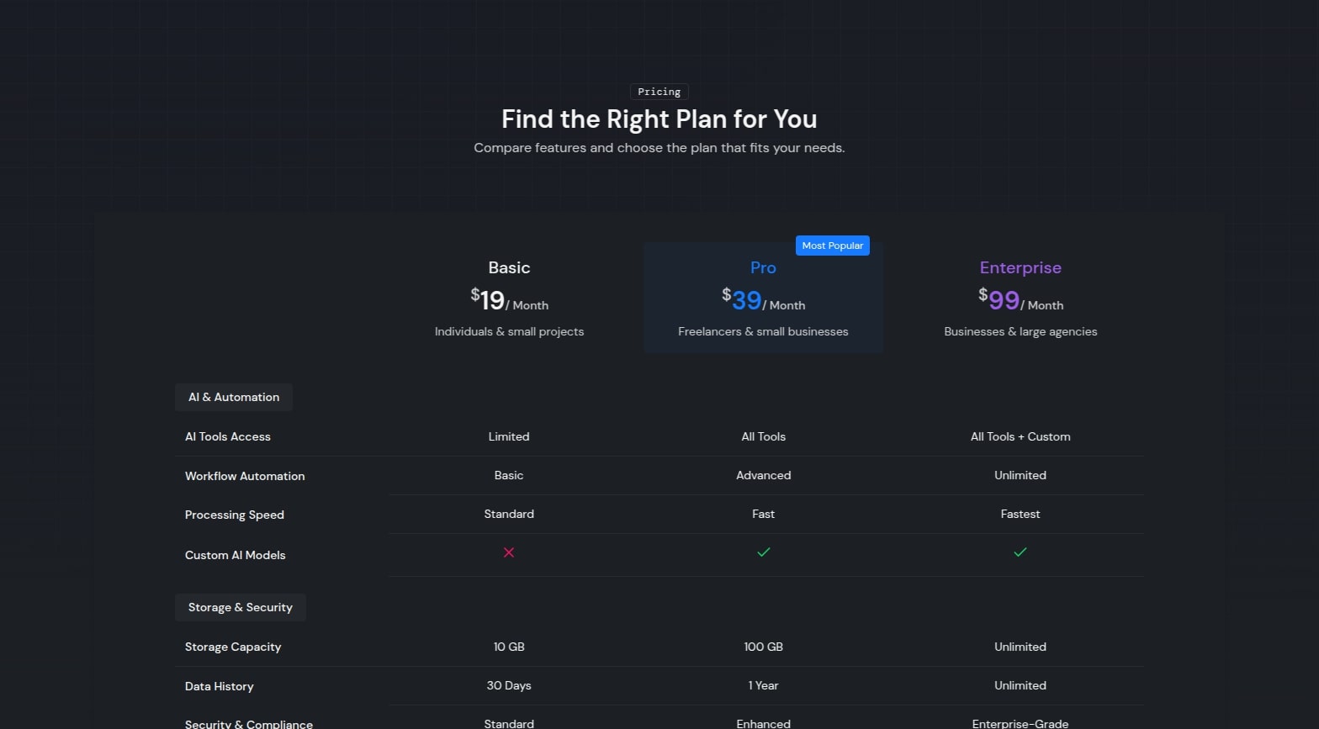
Task: Choose the Basic plan title
Action: pos(509,267)
